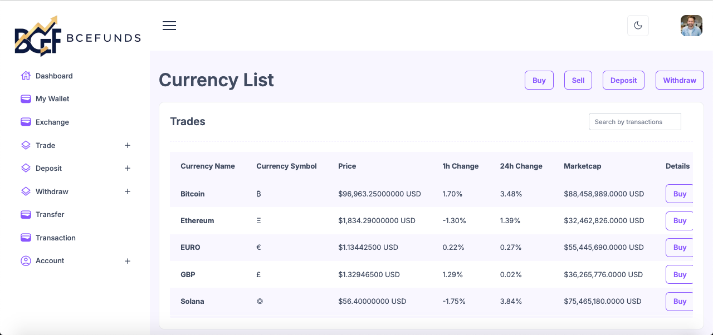
Task: Open My Wallet from sidebar
Action: click(52, 99)
